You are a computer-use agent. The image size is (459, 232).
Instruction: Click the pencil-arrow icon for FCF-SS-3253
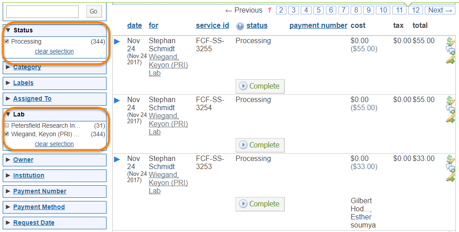pyautogui.click(x=450, y=178)
